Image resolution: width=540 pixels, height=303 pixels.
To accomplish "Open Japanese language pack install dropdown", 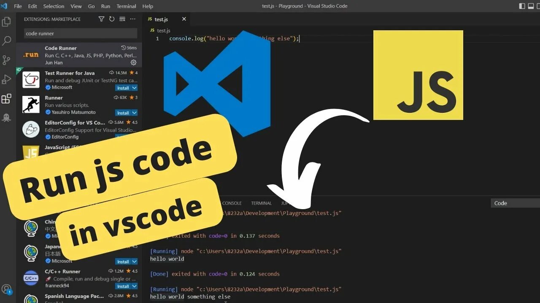I will tap(135, 261).
